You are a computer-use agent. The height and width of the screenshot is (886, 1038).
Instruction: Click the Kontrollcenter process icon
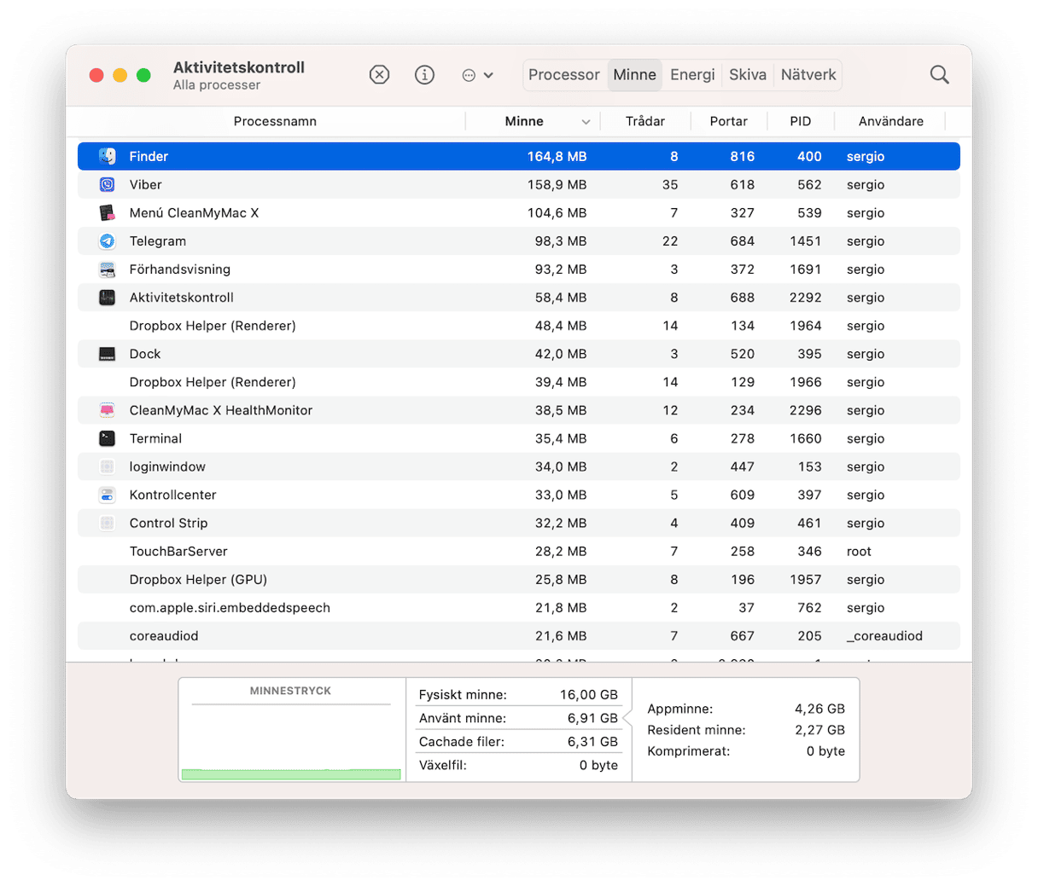tap(107, 494)
